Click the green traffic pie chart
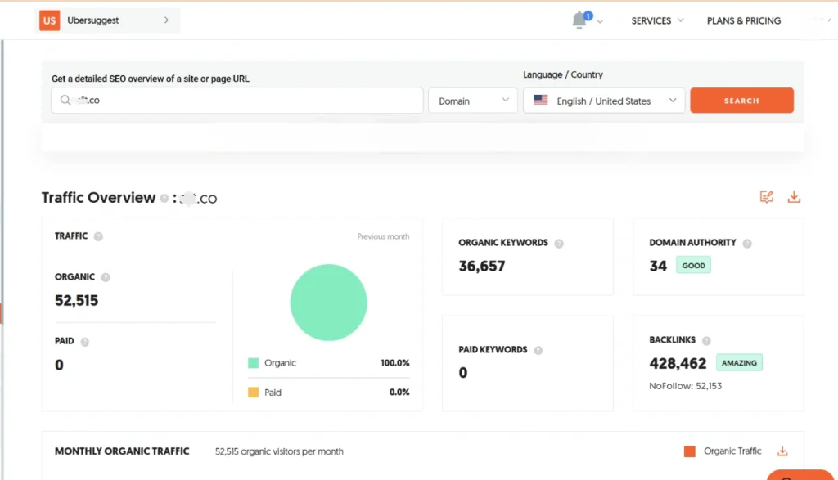Viewport: 838px width, 480px height. [x=328, y=303]
